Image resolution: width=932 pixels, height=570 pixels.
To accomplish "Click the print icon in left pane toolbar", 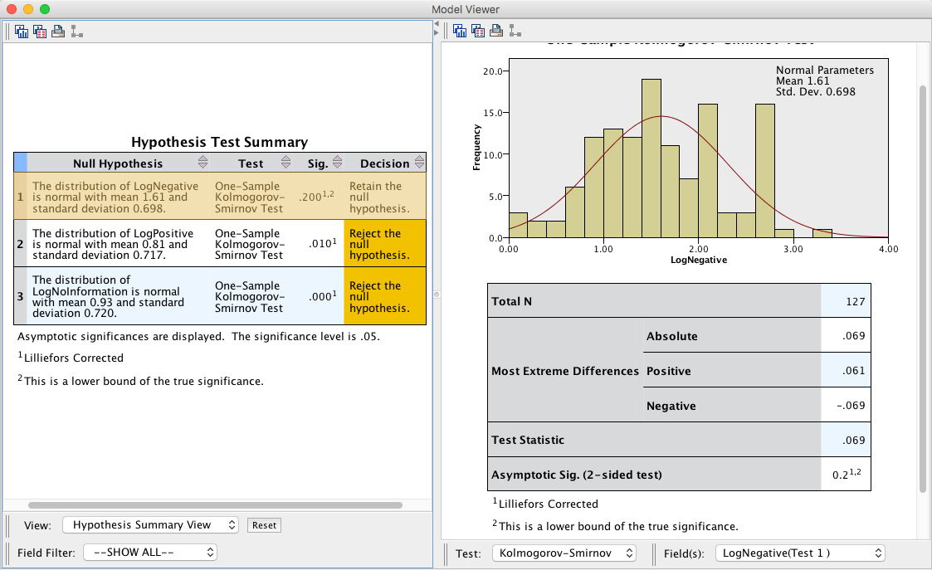I will [x=58, y=32].
